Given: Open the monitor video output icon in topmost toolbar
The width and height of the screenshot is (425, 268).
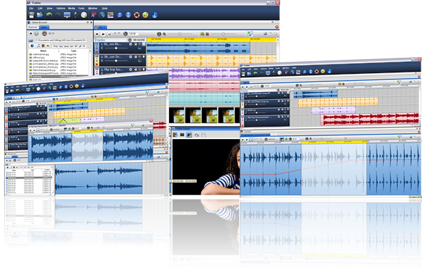Looking at the screenshot, I should click(67, 15).
